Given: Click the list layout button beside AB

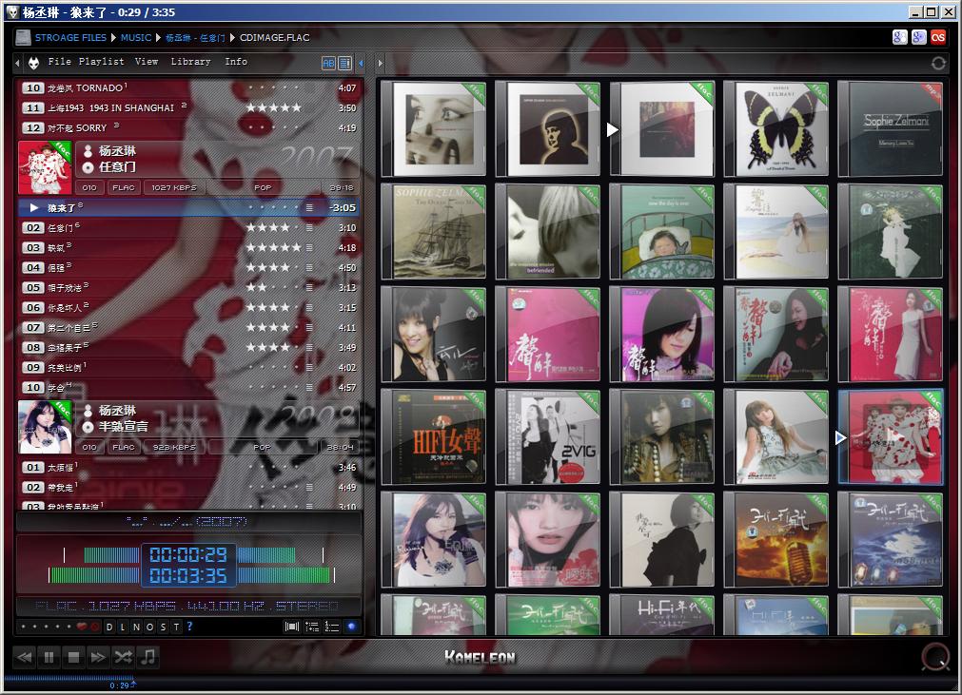Looking at the screenshot, I should click(344, 63).
